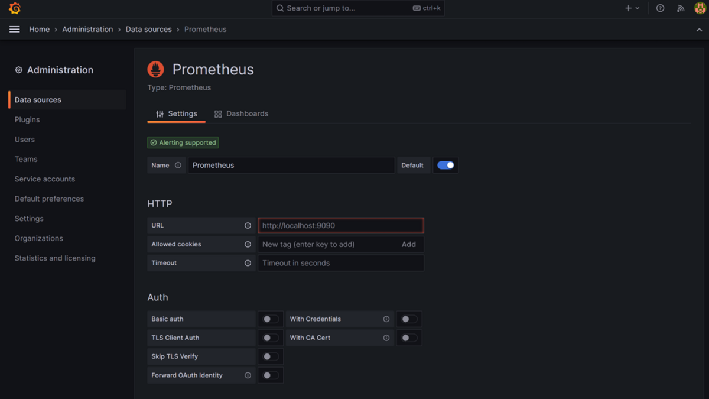The height and width of the screenshot is (399, 709).
Task: Collapse the top bar with chevron
Action: pyautogui.click(x=700, y=30)
